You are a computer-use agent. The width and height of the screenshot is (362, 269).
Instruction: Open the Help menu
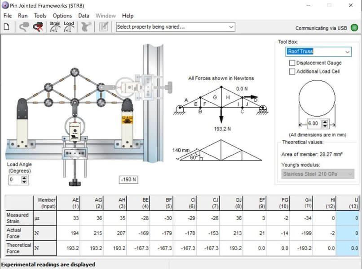pyautogui.click(x=128, y=16)
